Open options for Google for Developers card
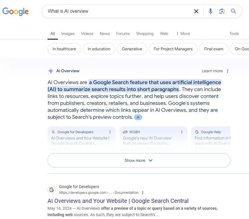Screen dimensions: 249x219 tap(110, 132)
